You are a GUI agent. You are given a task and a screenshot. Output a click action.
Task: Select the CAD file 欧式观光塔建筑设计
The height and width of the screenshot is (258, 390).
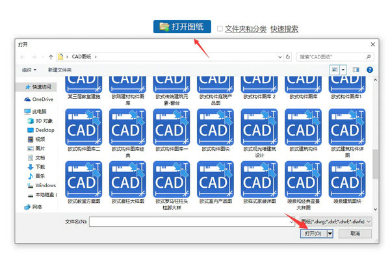coord(259,133)
